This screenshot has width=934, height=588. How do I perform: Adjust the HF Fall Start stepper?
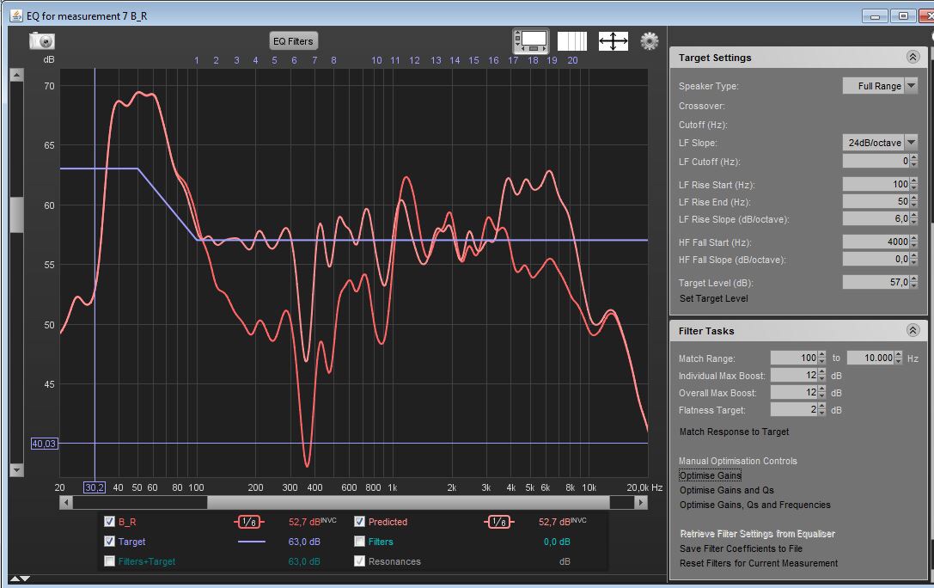coord(913,242)
